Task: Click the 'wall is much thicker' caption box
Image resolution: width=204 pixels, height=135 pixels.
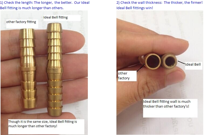Action: (170, 108)
